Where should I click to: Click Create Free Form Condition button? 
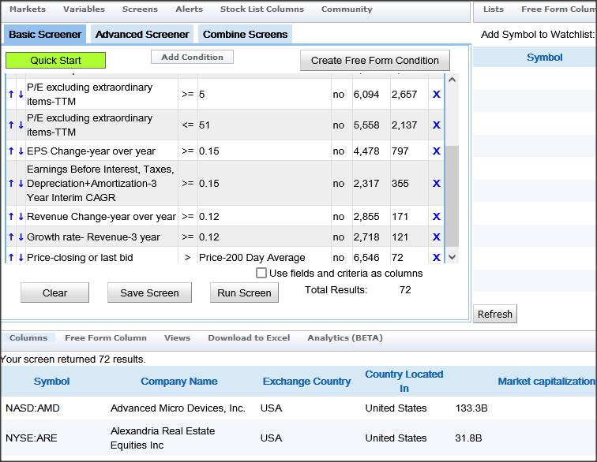click(374, 61)
